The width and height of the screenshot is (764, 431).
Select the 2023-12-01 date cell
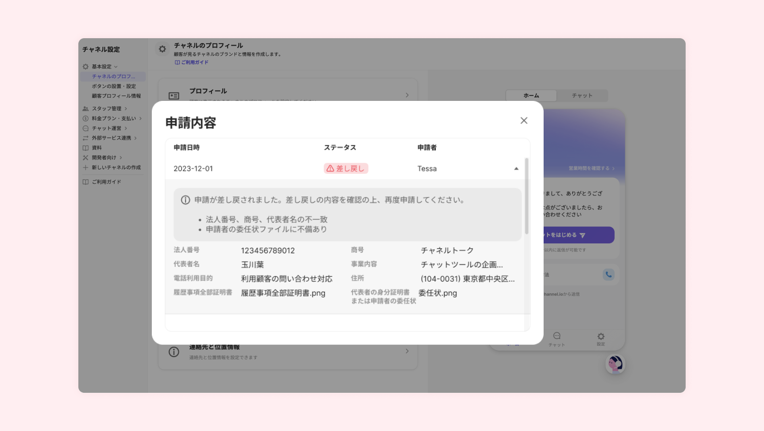click(x=193, y=168)
